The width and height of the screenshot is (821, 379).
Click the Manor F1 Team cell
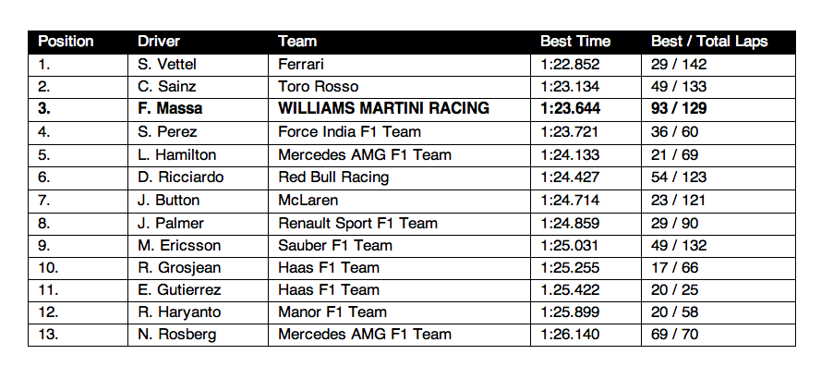coord(332,312)
